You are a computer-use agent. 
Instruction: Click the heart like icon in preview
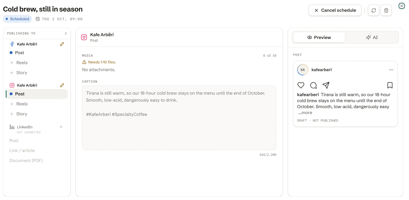tap(301, 85)
